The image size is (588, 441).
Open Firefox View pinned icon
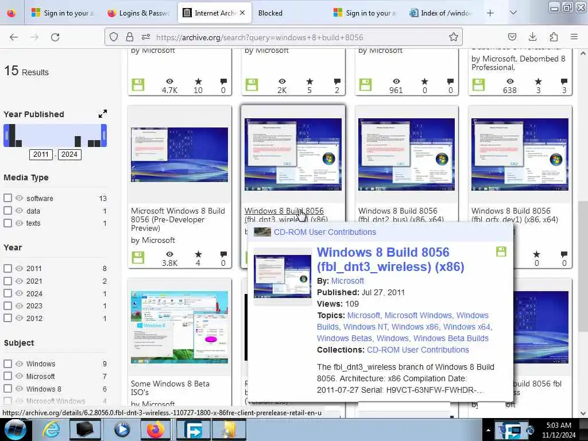(x=11, y=13)
